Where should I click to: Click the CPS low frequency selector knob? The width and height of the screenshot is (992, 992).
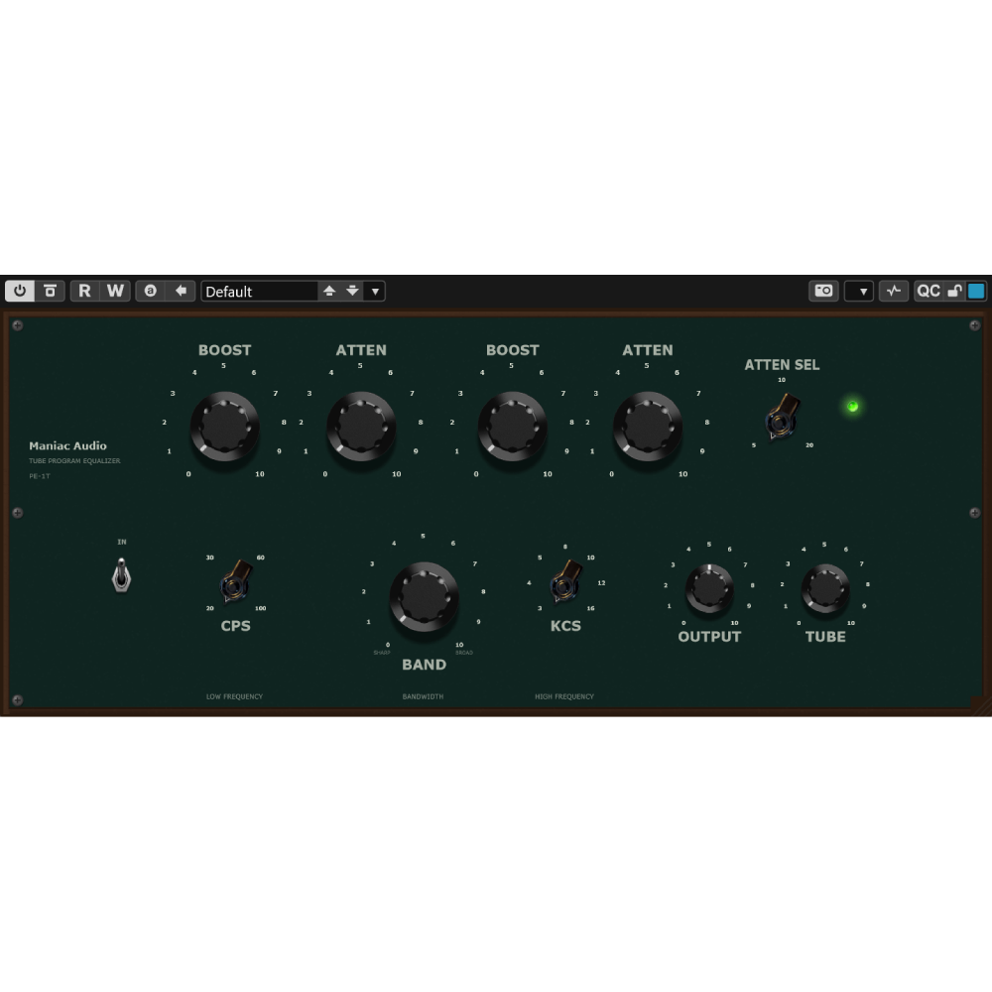[236, 582]
